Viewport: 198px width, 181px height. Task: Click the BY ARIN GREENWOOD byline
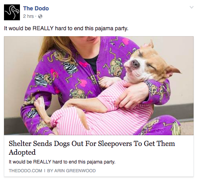coord(71,171)
